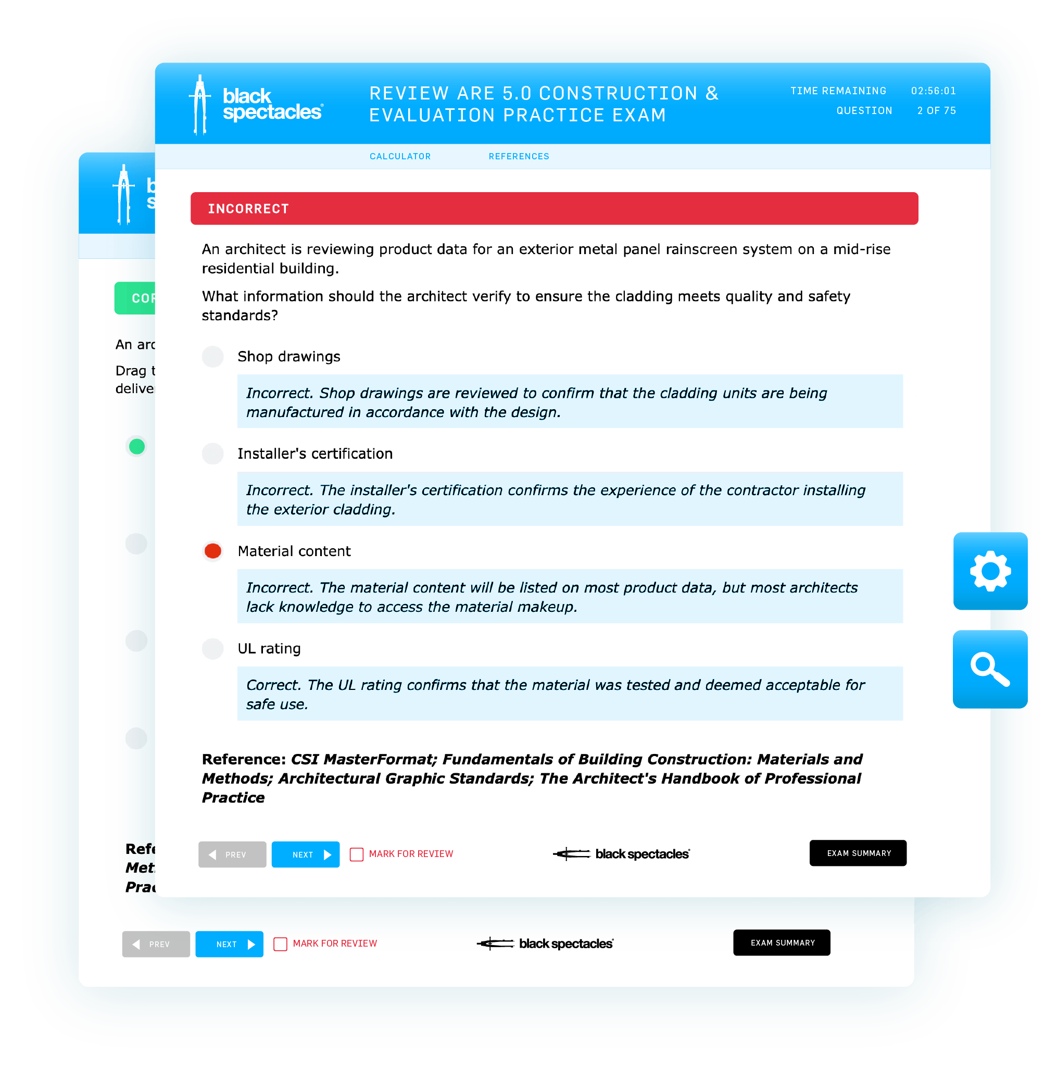Click the MARK FOR REVIEW checkbox
The height and width of the screenshot is (1070, 1057).
click(358, 852)
